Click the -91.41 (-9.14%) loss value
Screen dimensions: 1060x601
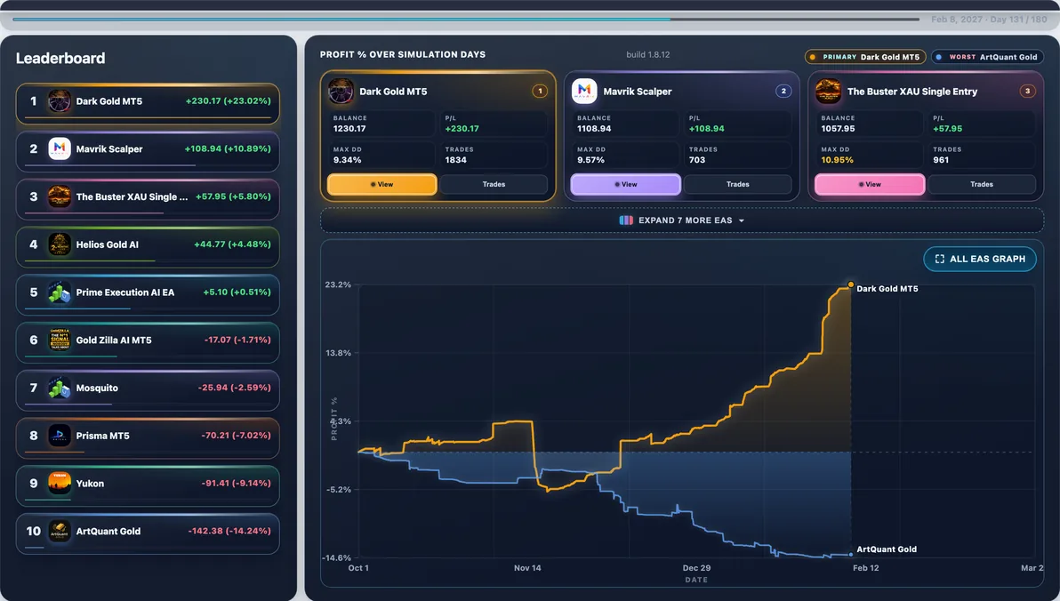coord(236,484)
